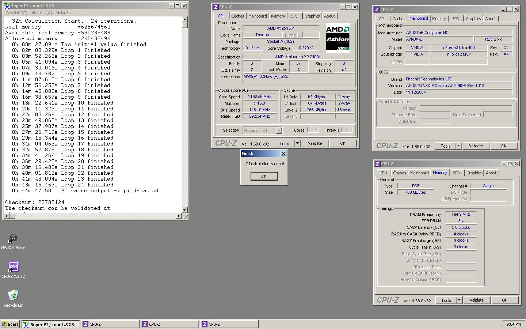The height and width of the screenshot is (329, 526).
Task: Click Validate button in Memory window
Action: tap(477, 300)
